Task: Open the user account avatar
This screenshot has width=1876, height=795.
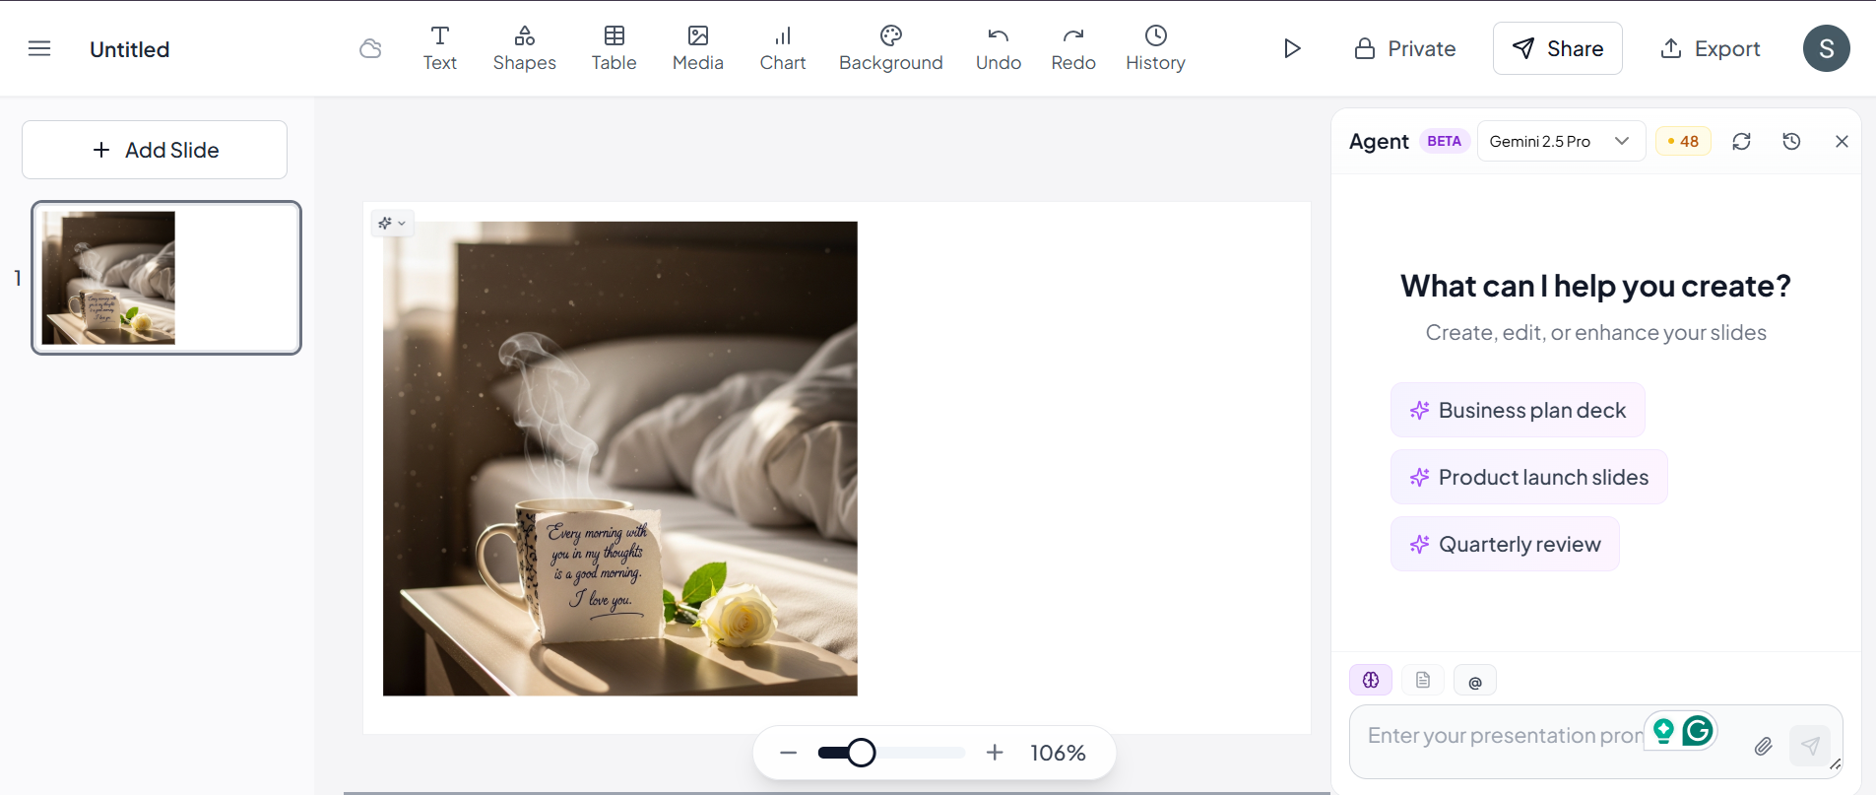Action: pos(1827,48)
